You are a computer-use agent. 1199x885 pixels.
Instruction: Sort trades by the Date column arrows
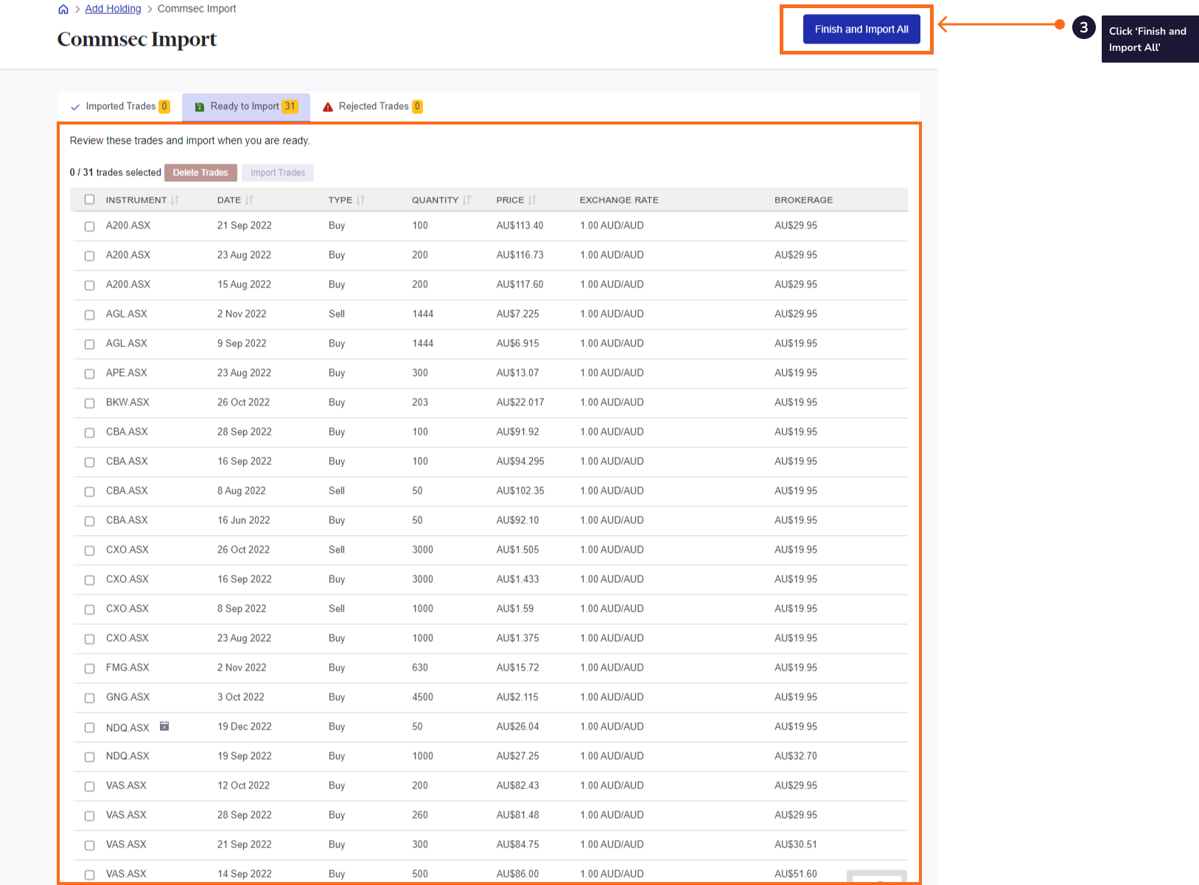click(248, 200)
